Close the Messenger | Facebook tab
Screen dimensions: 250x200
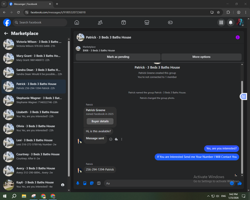[50, 4]
